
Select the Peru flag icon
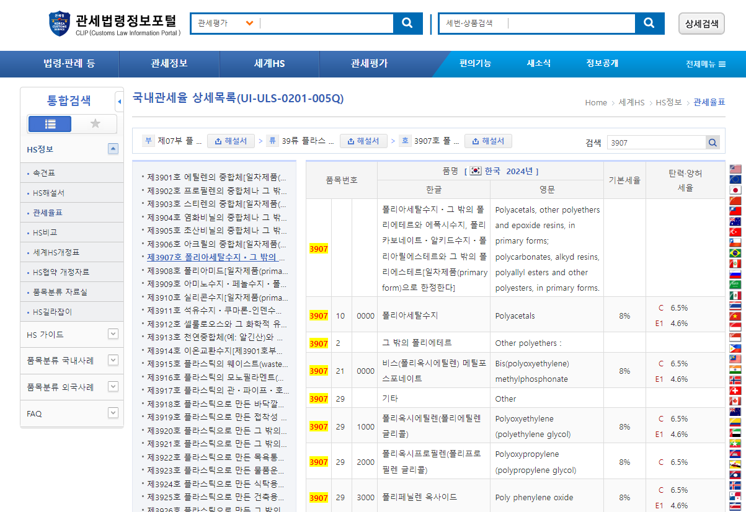pyautogui.click(x=735, y=263)
